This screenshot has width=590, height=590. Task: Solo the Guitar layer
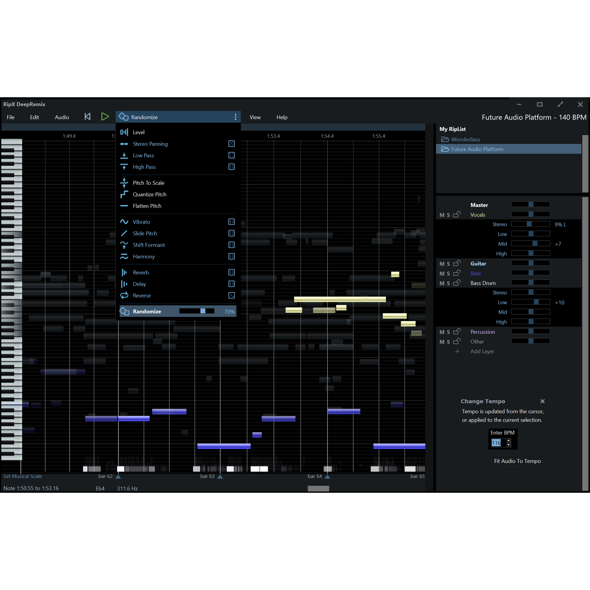[x=449, y=263]
